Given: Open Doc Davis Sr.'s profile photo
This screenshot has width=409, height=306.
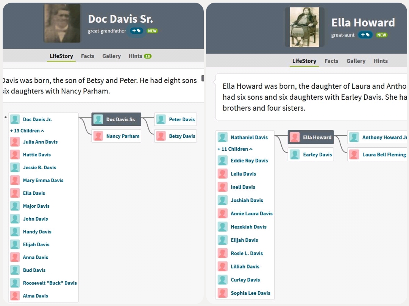Looking at the screenshot, I should tap(62, 23).
